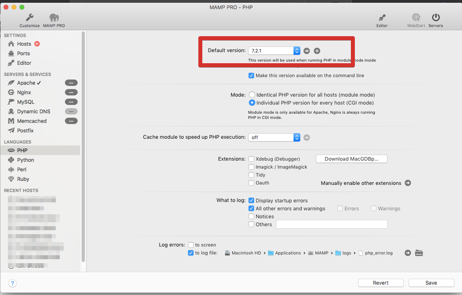Click the red arrow badge next to Hosts
This screenshot has width=462, height=295.
(37, 44)
